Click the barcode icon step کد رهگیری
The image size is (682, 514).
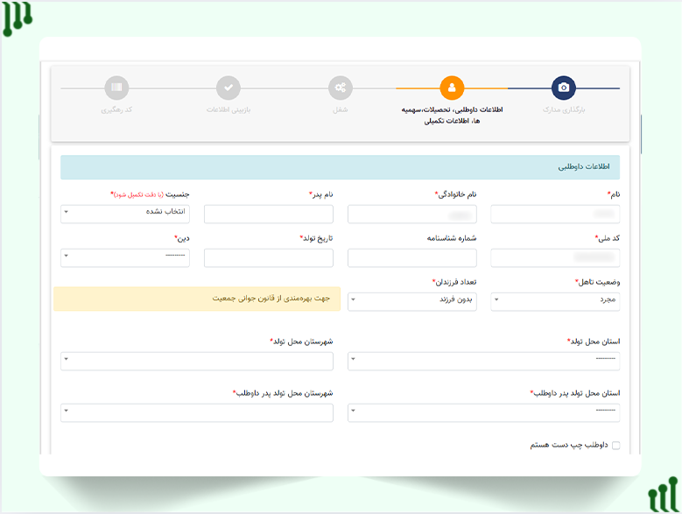point(116,88)
